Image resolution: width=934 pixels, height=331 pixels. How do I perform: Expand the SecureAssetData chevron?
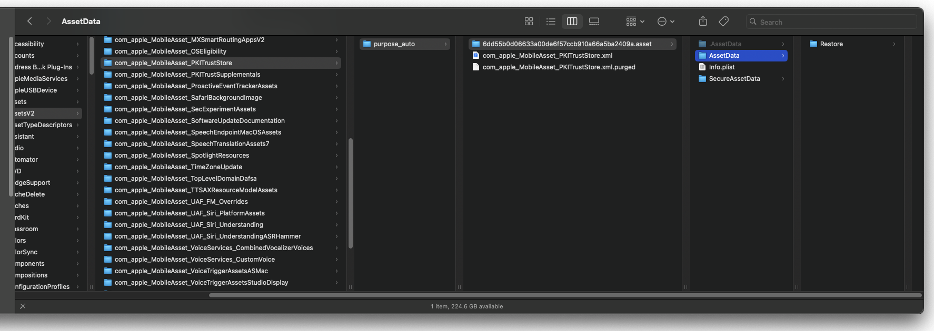tap(783, 79)
